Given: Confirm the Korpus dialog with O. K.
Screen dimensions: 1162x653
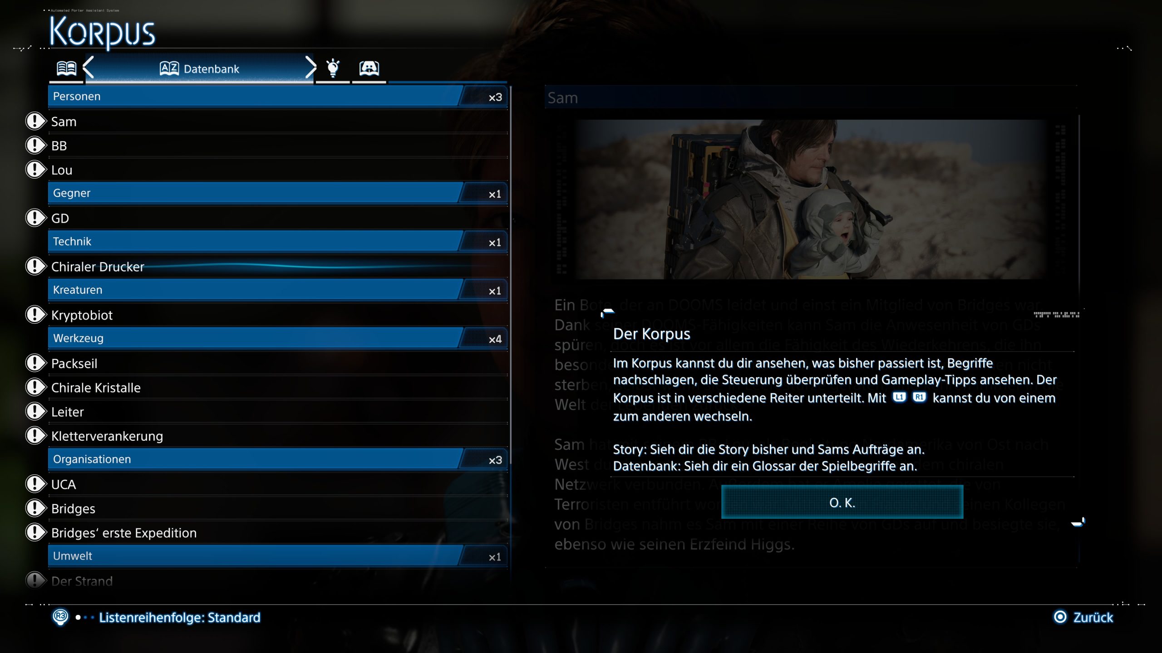Looking at the screenshot, I should [842, 502].
